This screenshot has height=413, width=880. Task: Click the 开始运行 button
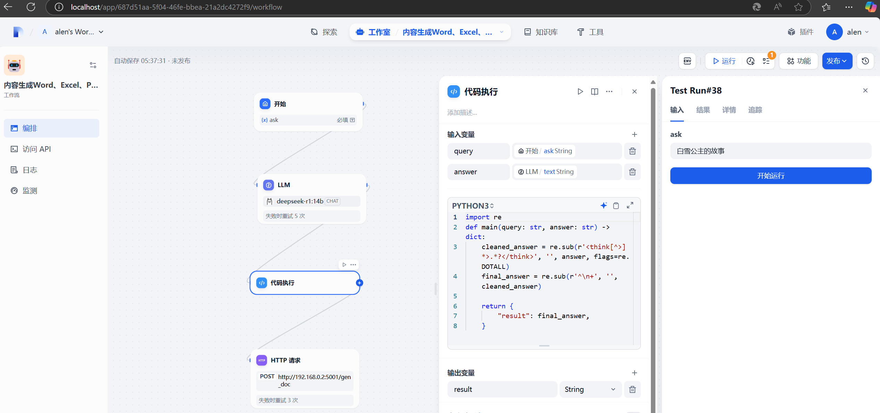tap(770, 176)
